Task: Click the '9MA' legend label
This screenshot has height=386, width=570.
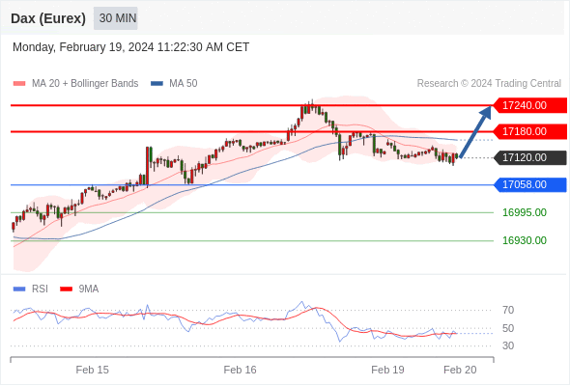Action: click(89, 289)
